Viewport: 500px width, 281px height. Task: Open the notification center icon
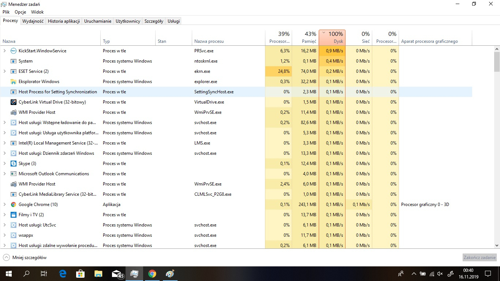pyautogui.click(x=488, y=274)
